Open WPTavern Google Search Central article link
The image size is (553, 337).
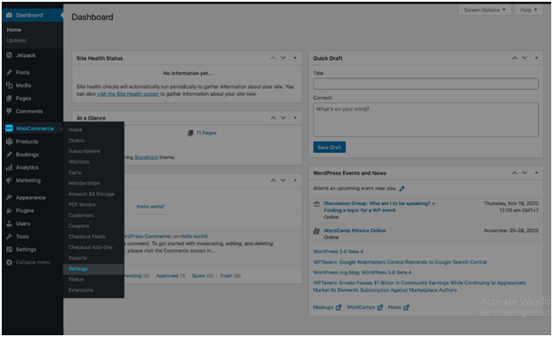tap(400, 262)
